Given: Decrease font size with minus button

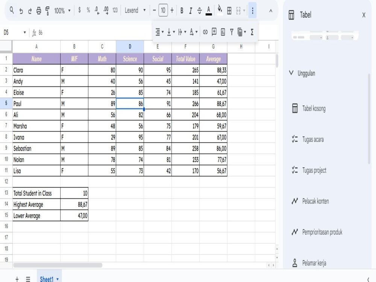Looking at the screenshot, I should pos(154,11).
